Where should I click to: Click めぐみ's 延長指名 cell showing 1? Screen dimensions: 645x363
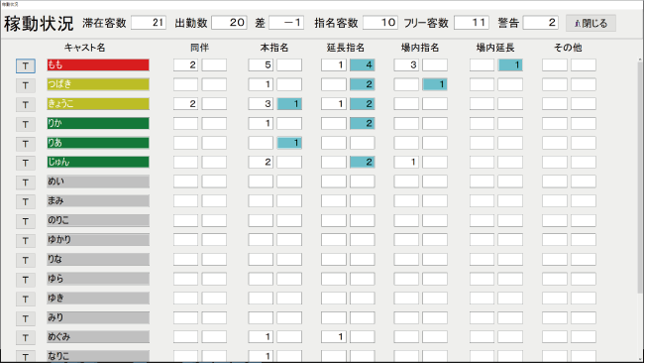tap(334, 336)
